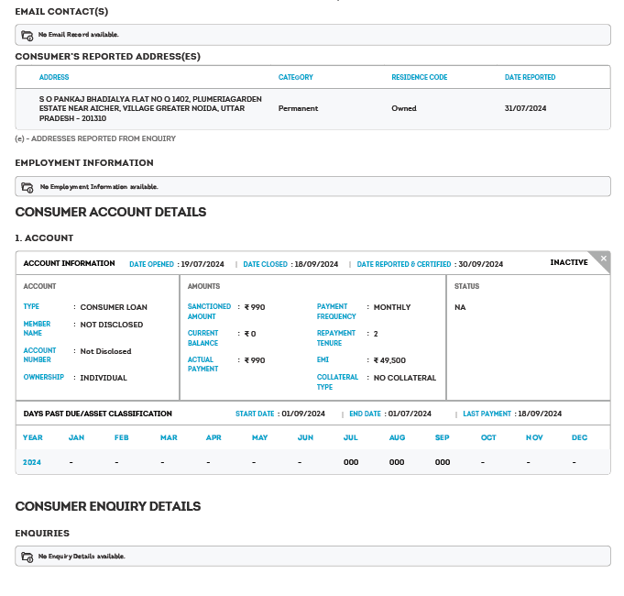
Task: Select the CATEGORY column header
Action: pos(295,77)
